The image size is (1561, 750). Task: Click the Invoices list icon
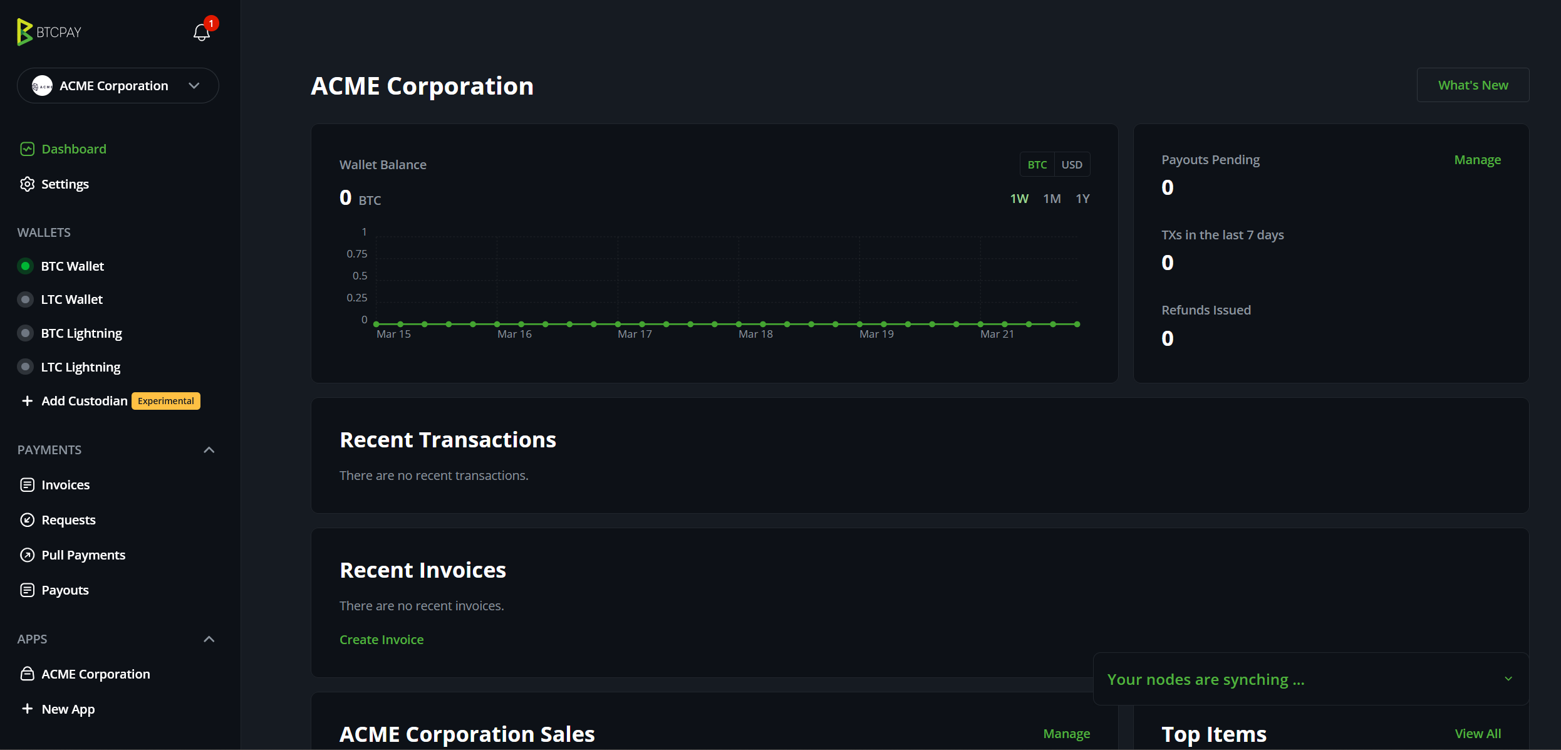[x=27, y=485]
